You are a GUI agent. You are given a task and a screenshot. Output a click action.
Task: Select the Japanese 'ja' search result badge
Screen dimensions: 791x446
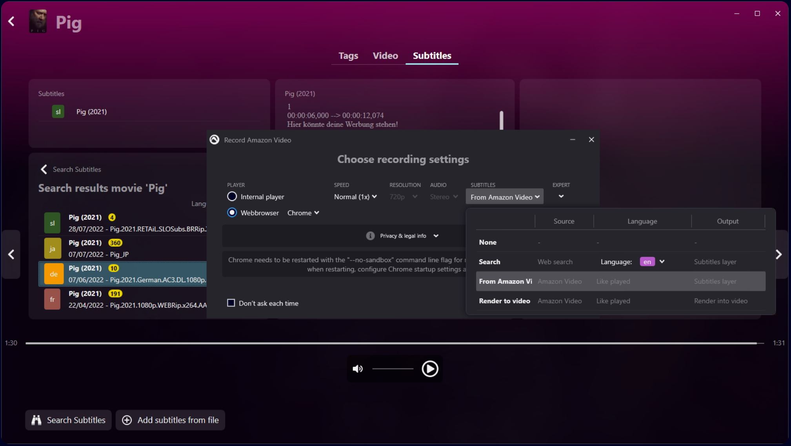[52, 248]
